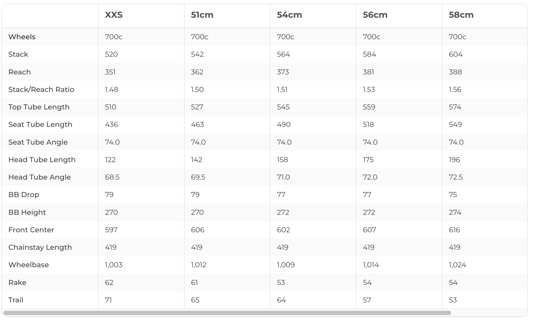The width and height of the screenshot is (533, 321).
Task: Click the 54cm Rake value 53
Action: pyautogui.click(x=281, y=283)
